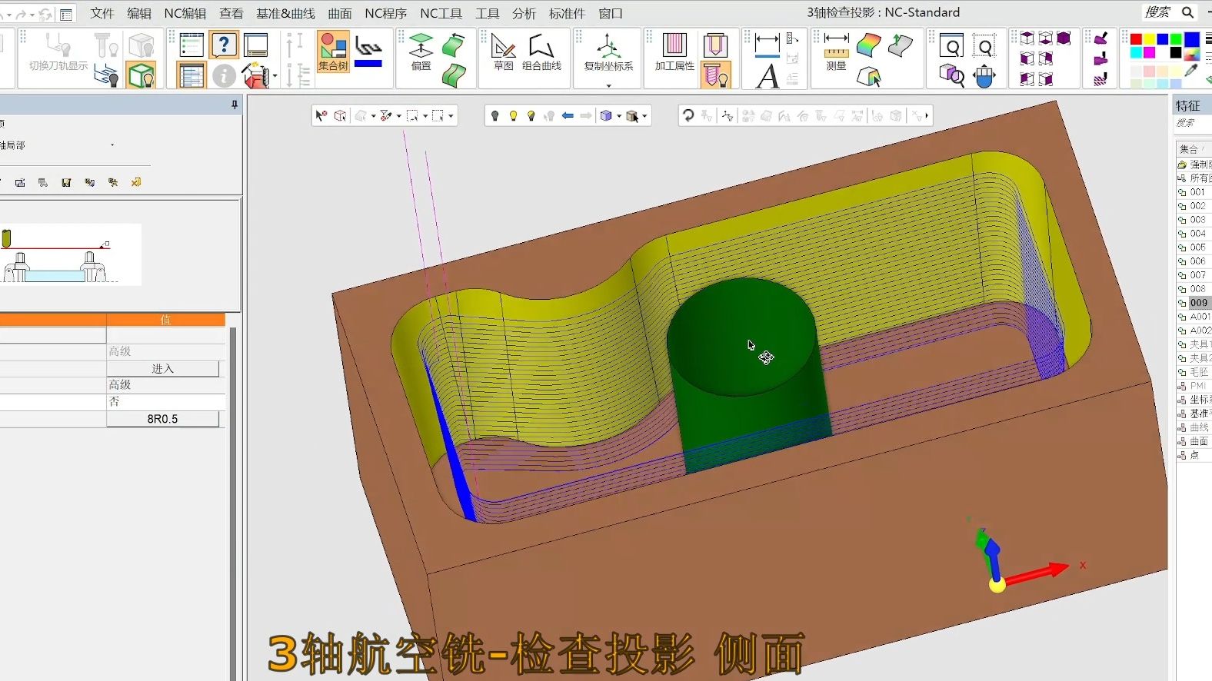Click the 特征 search field
The width and height of the screenshot is (1212, 681).
pos(1193,123)
